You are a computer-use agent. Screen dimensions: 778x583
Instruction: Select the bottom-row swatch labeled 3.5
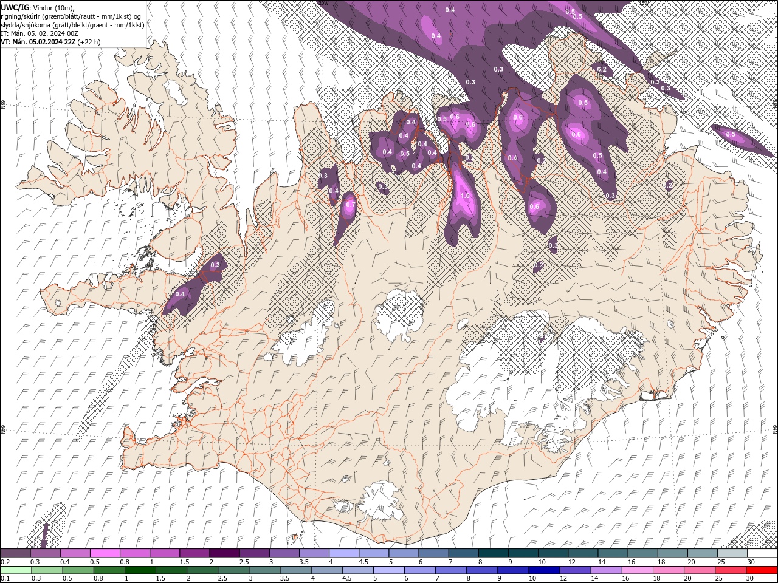point(294,570)
